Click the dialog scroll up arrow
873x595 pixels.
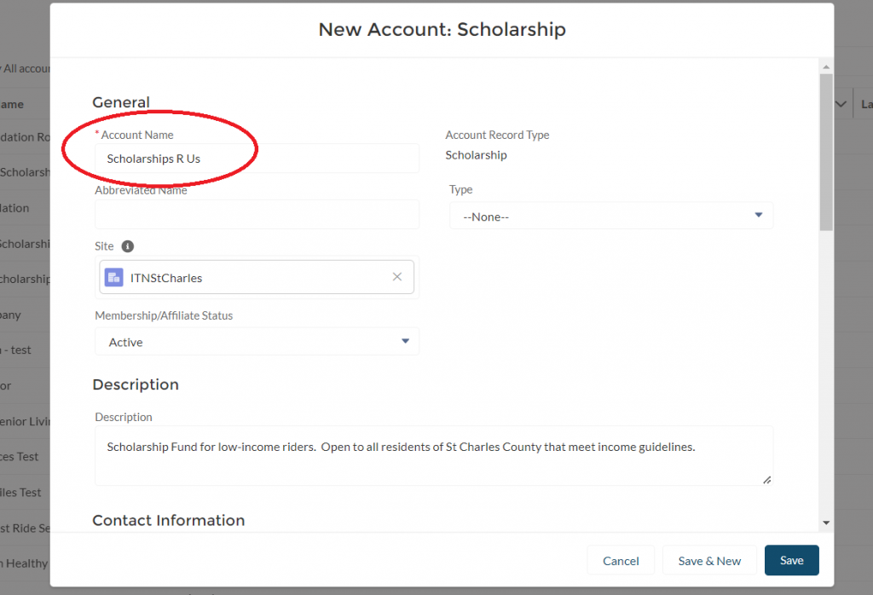826,66
